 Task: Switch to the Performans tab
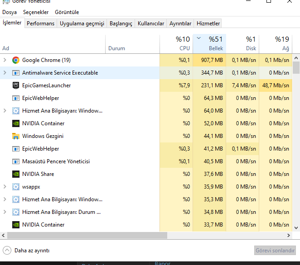coord(41,24)
